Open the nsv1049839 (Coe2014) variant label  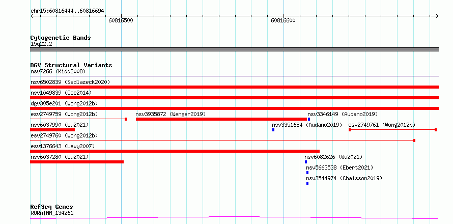click(x=61, y=93)
